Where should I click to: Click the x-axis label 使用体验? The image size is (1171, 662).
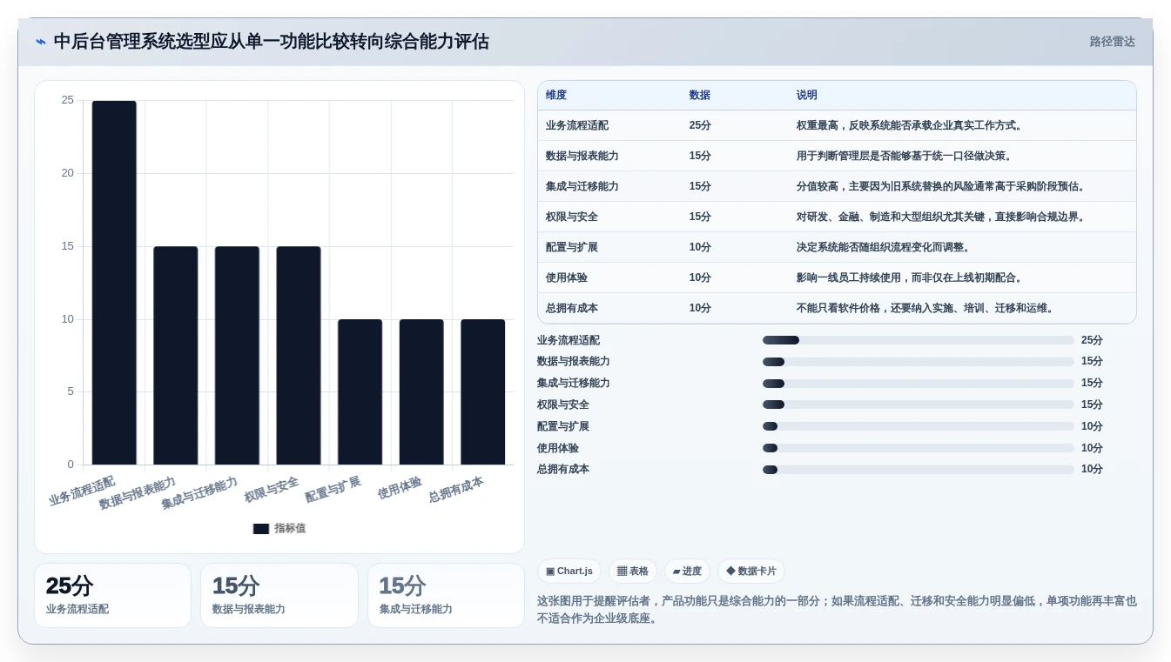400,488
